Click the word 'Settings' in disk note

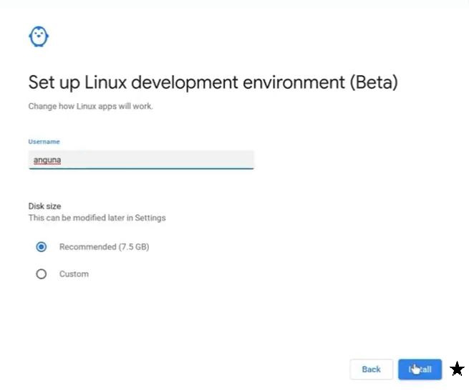(150, 218)
